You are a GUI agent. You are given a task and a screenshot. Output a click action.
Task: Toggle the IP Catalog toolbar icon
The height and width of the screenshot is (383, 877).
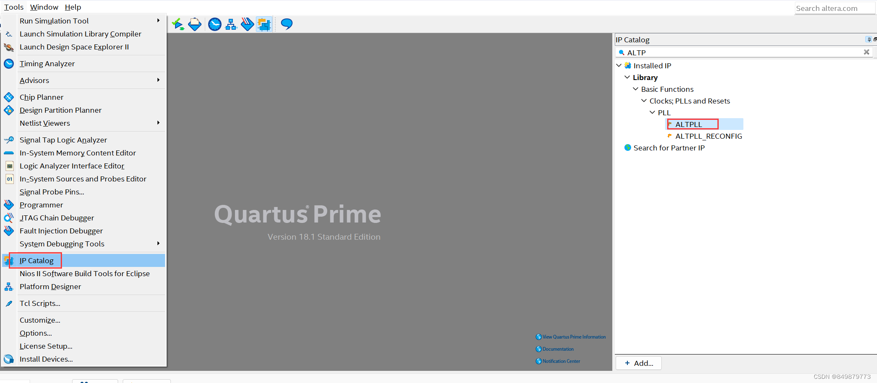[264, 24]
